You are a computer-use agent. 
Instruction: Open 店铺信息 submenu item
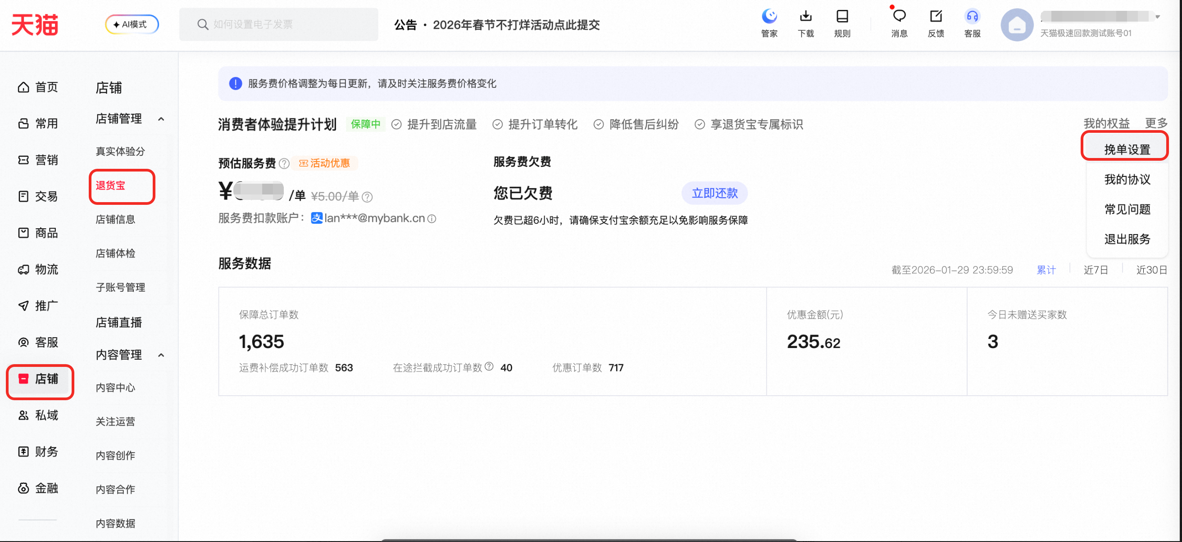(x=116, y=219)
